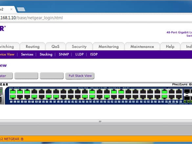Click the 48-Port Gigabit product title text
Viewport: 192px width, 144px height.
pos(179,34)
